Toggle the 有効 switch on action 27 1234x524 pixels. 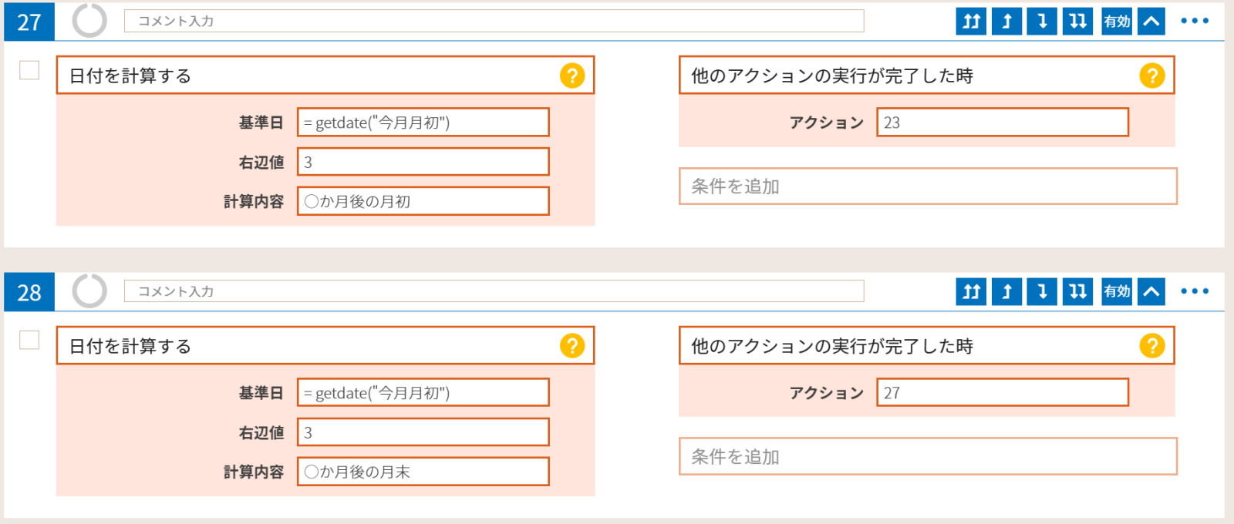[1116, 22]
